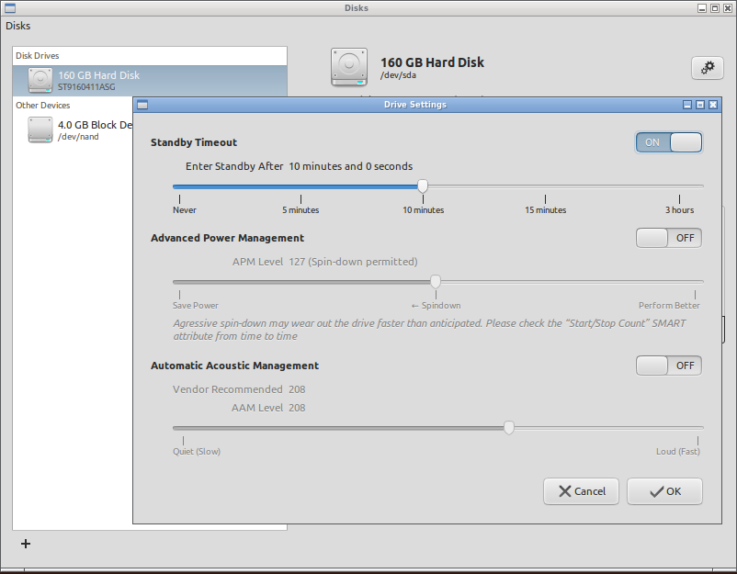Turn off the Standby Timeout switch

(x=668, y=142)
